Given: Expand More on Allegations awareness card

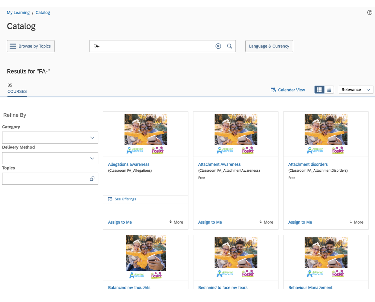Looking at the screenshot, I should [x=176, y=222].
